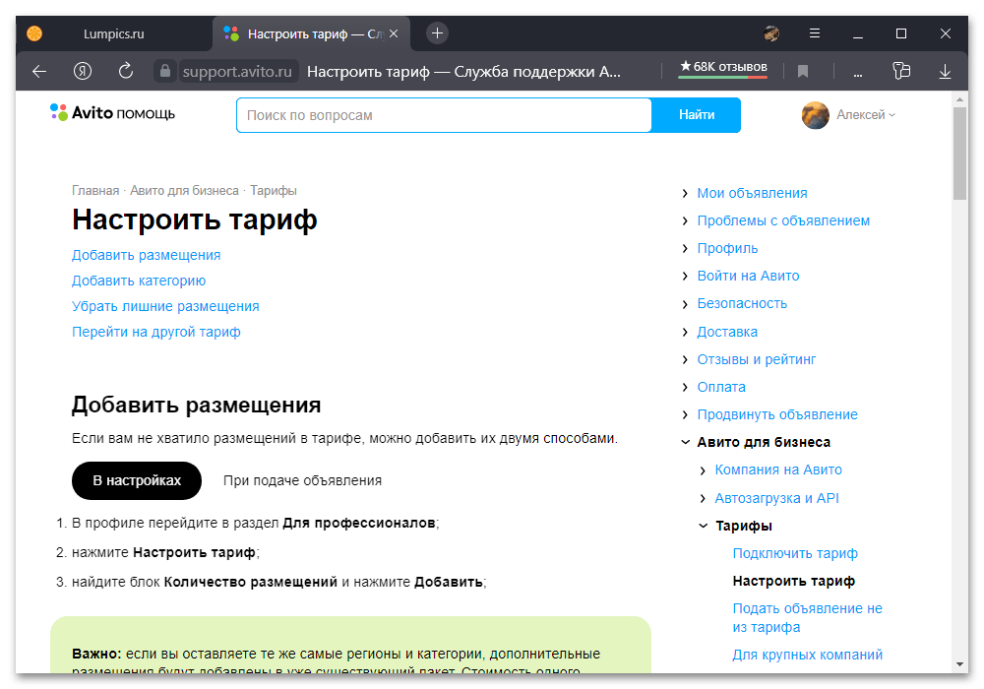Click the Avito помощь logo
Viewport: 984px width, 689px height.
[x=112, y=113]
